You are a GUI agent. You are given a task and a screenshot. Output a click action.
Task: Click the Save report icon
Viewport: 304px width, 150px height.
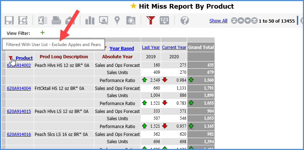pos(9,21)
